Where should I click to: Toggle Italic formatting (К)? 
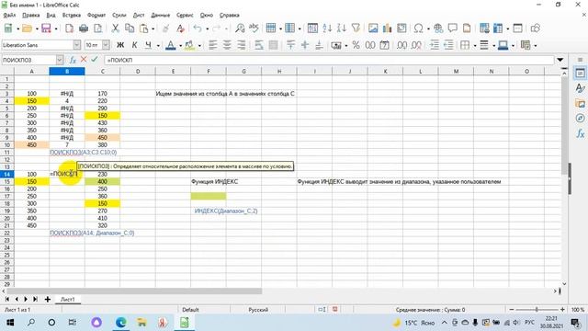134,45
